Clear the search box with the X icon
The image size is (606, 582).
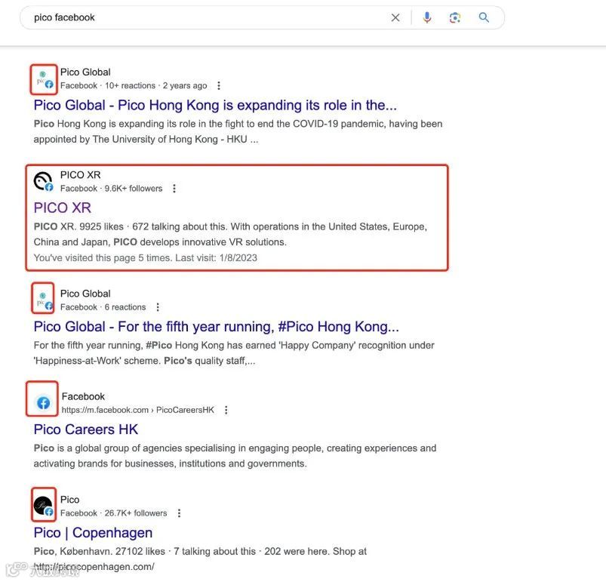click(395, 17)
